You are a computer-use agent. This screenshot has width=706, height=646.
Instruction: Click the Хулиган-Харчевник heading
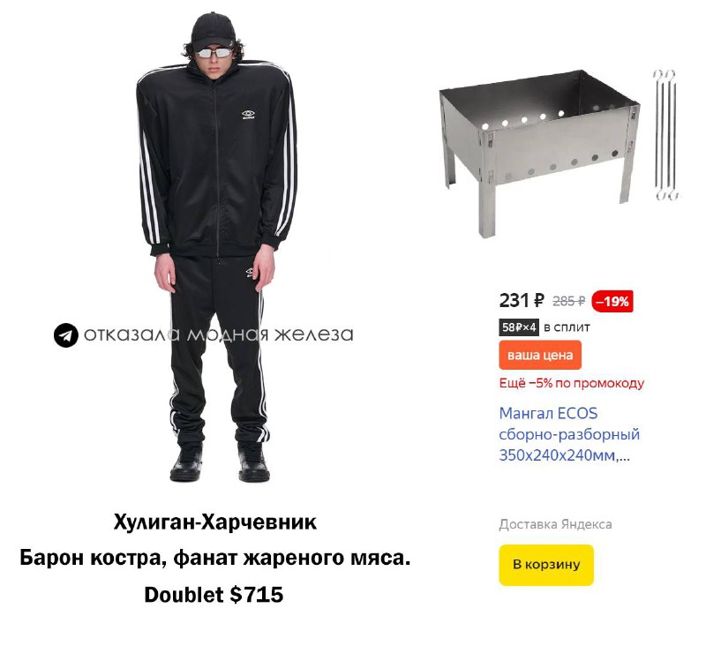click(x=214, y=522)
